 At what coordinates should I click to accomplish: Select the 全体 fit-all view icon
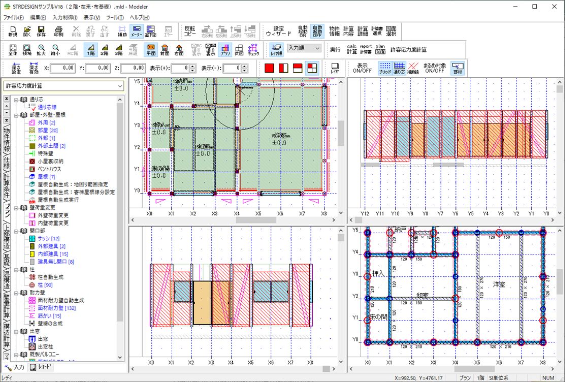13,50
